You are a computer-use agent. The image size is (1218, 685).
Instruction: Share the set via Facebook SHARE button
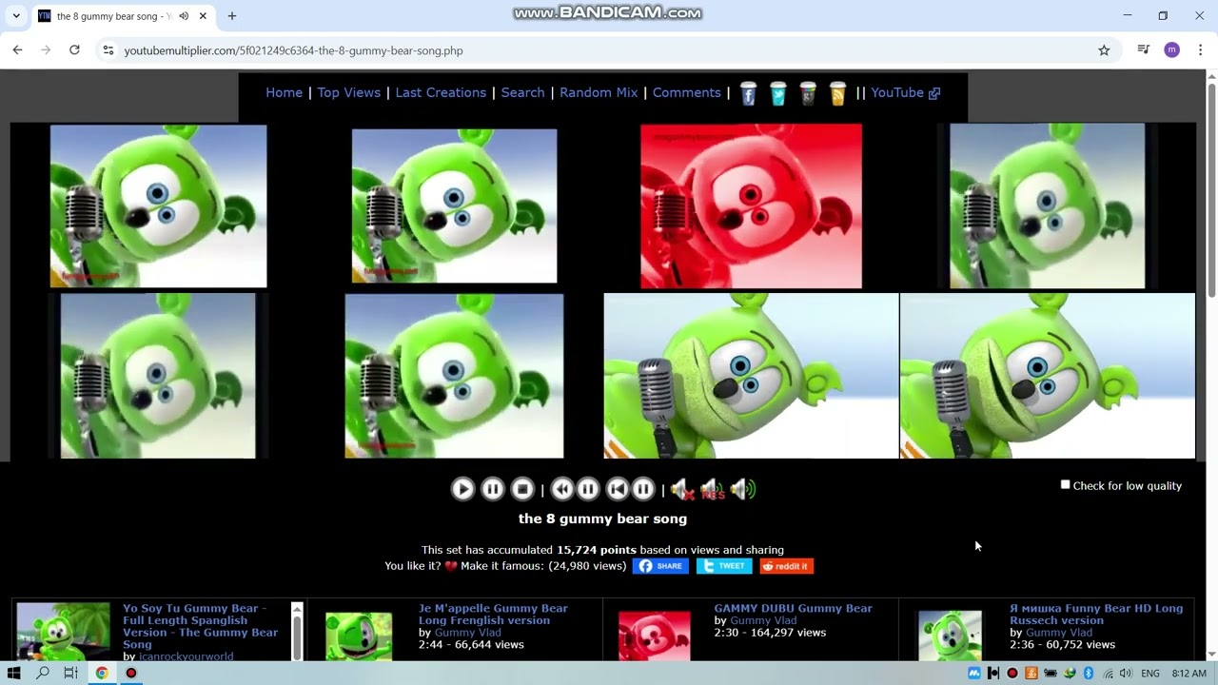[x=661, y=566]
